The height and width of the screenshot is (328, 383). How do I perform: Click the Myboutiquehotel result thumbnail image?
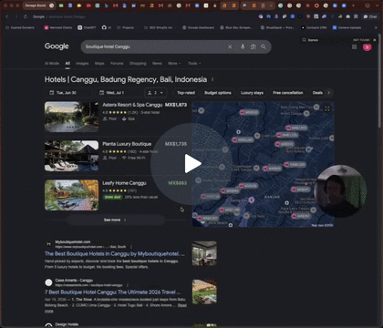click(204, 253)
